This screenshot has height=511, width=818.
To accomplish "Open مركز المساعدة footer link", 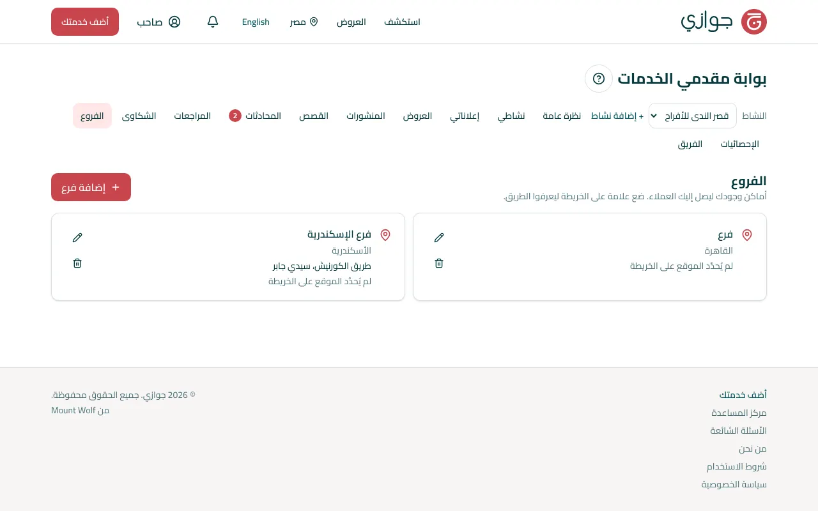I will coord(739,413).
